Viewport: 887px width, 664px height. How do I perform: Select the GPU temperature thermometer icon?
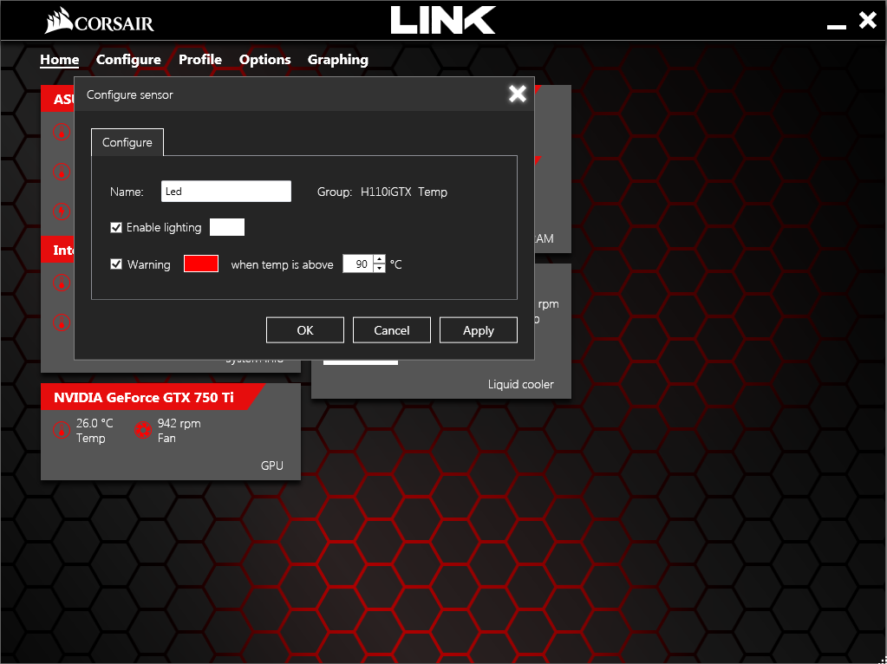(61, 431)
